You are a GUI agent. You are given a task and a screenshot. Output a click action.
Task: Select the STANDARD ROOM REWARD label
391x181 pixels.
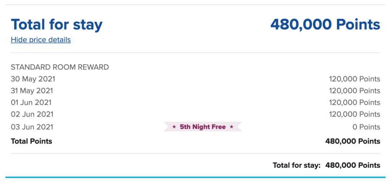pyautogui.click(x=60, y=67)
